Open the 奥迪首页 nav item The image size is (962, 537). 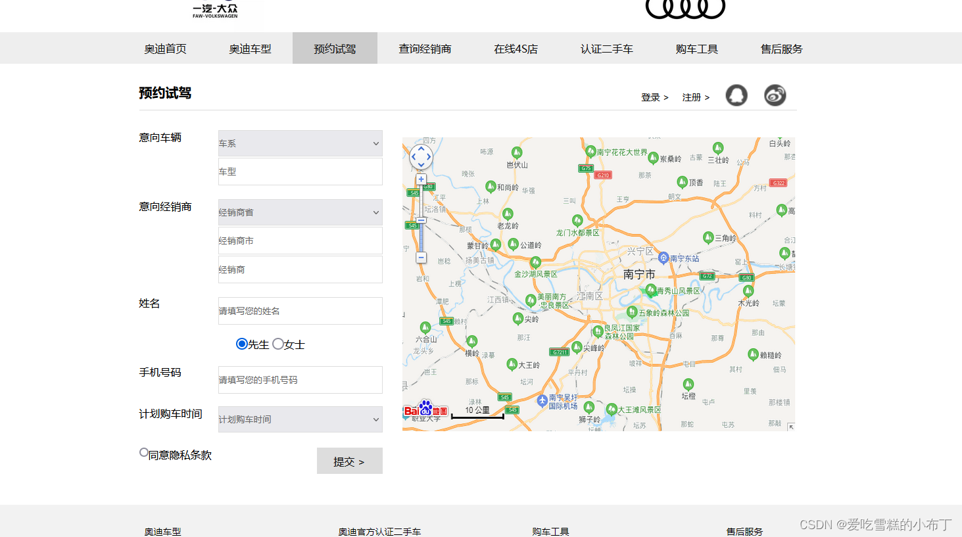[165, 49]
